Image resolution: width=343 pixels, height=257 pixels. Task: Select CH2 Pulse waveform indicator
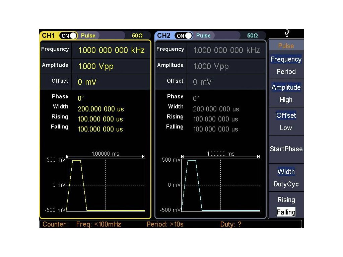[203, 35]
